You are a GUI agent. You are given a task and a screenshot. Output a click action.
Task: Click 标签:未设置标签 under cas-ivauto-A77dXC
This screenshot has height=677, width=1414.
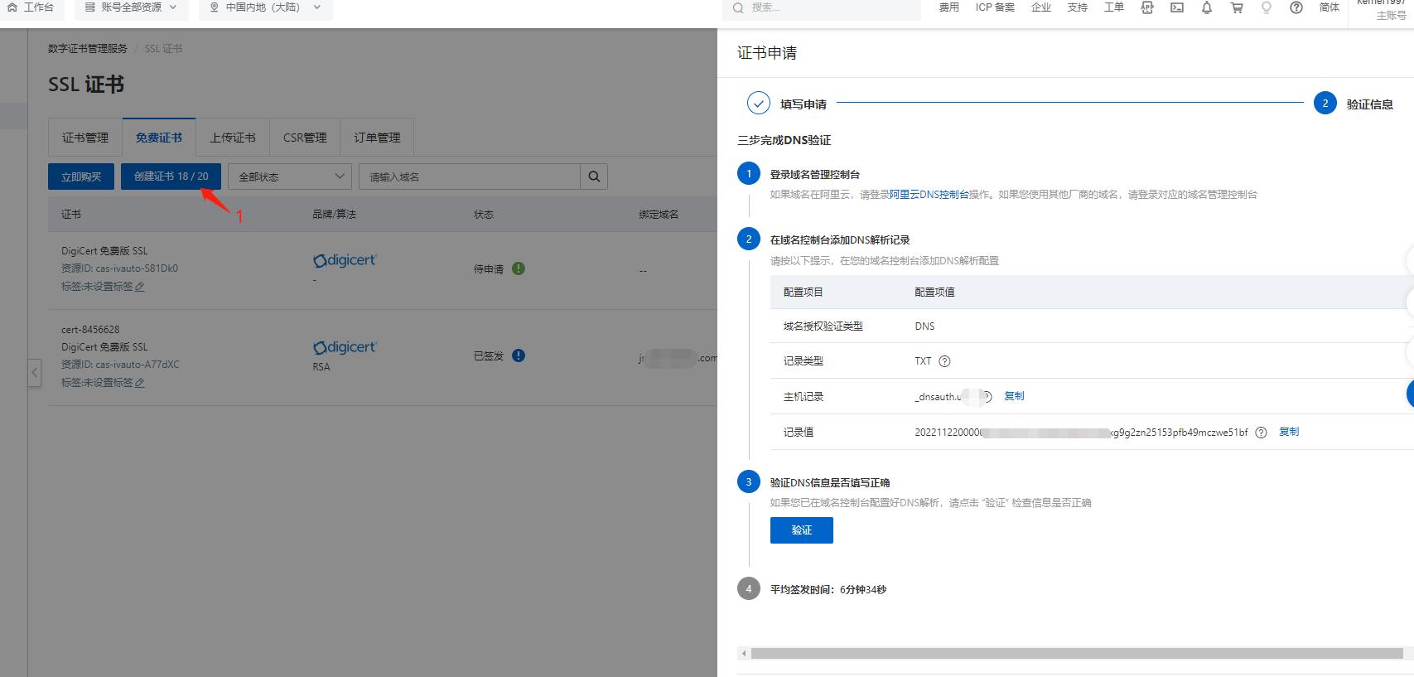point(97,383)
